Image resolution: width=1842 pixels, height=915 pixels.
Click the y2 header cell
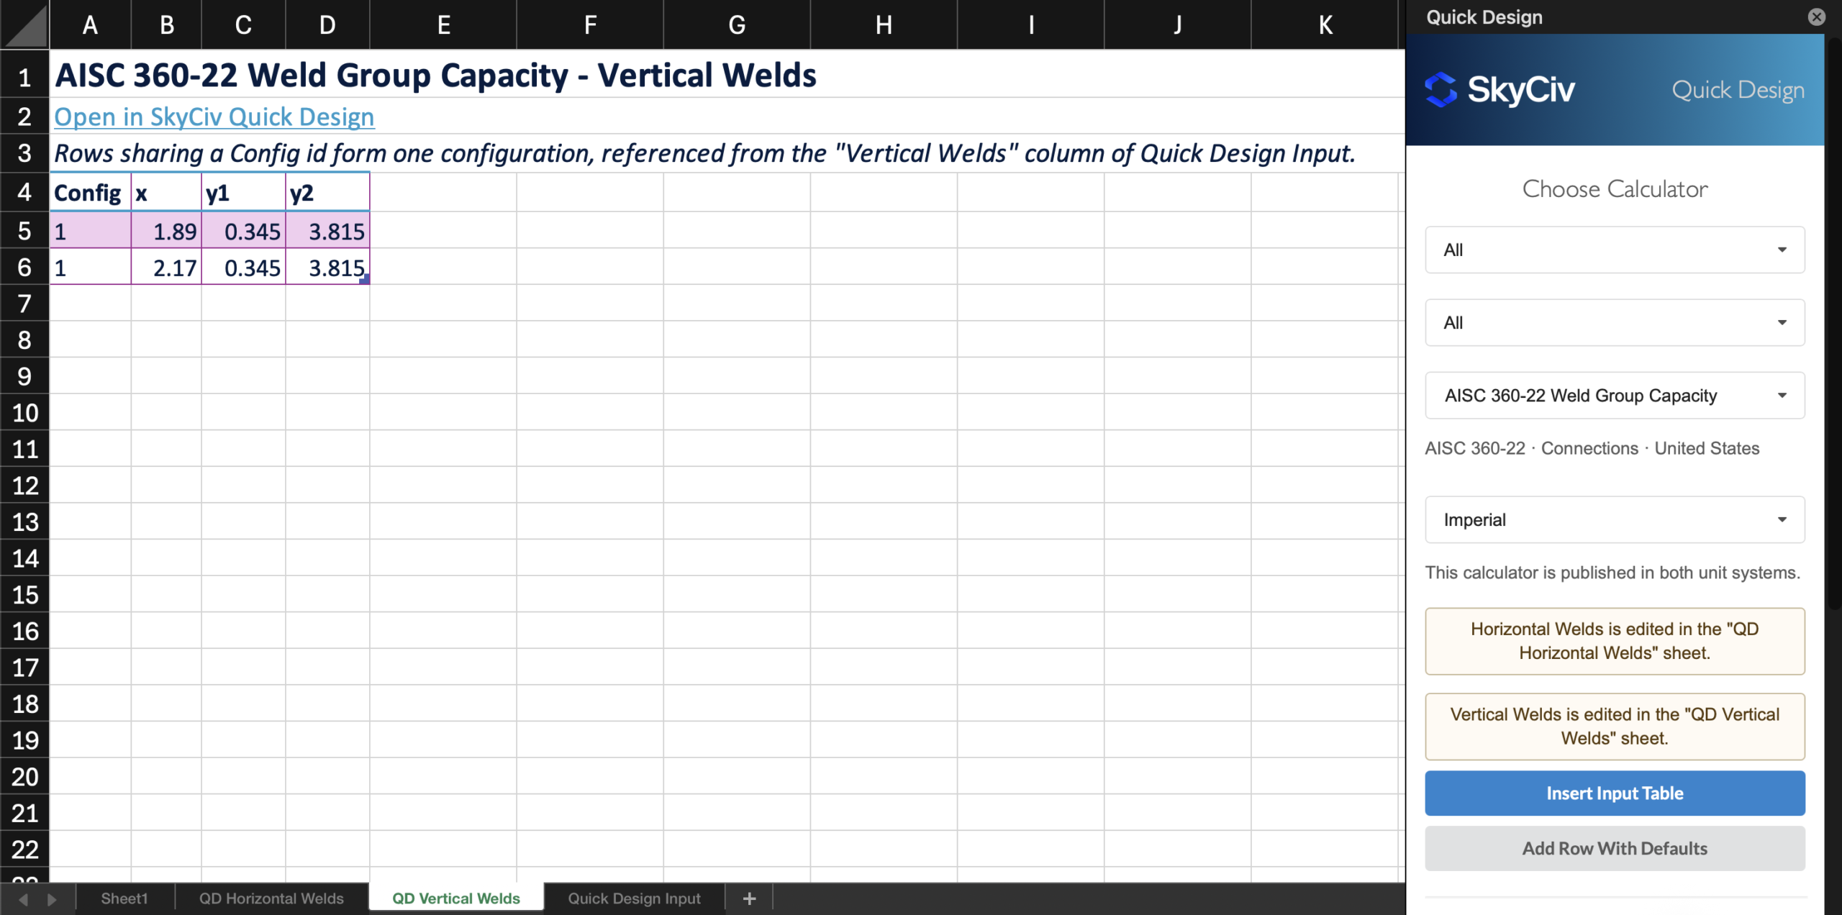327,193
